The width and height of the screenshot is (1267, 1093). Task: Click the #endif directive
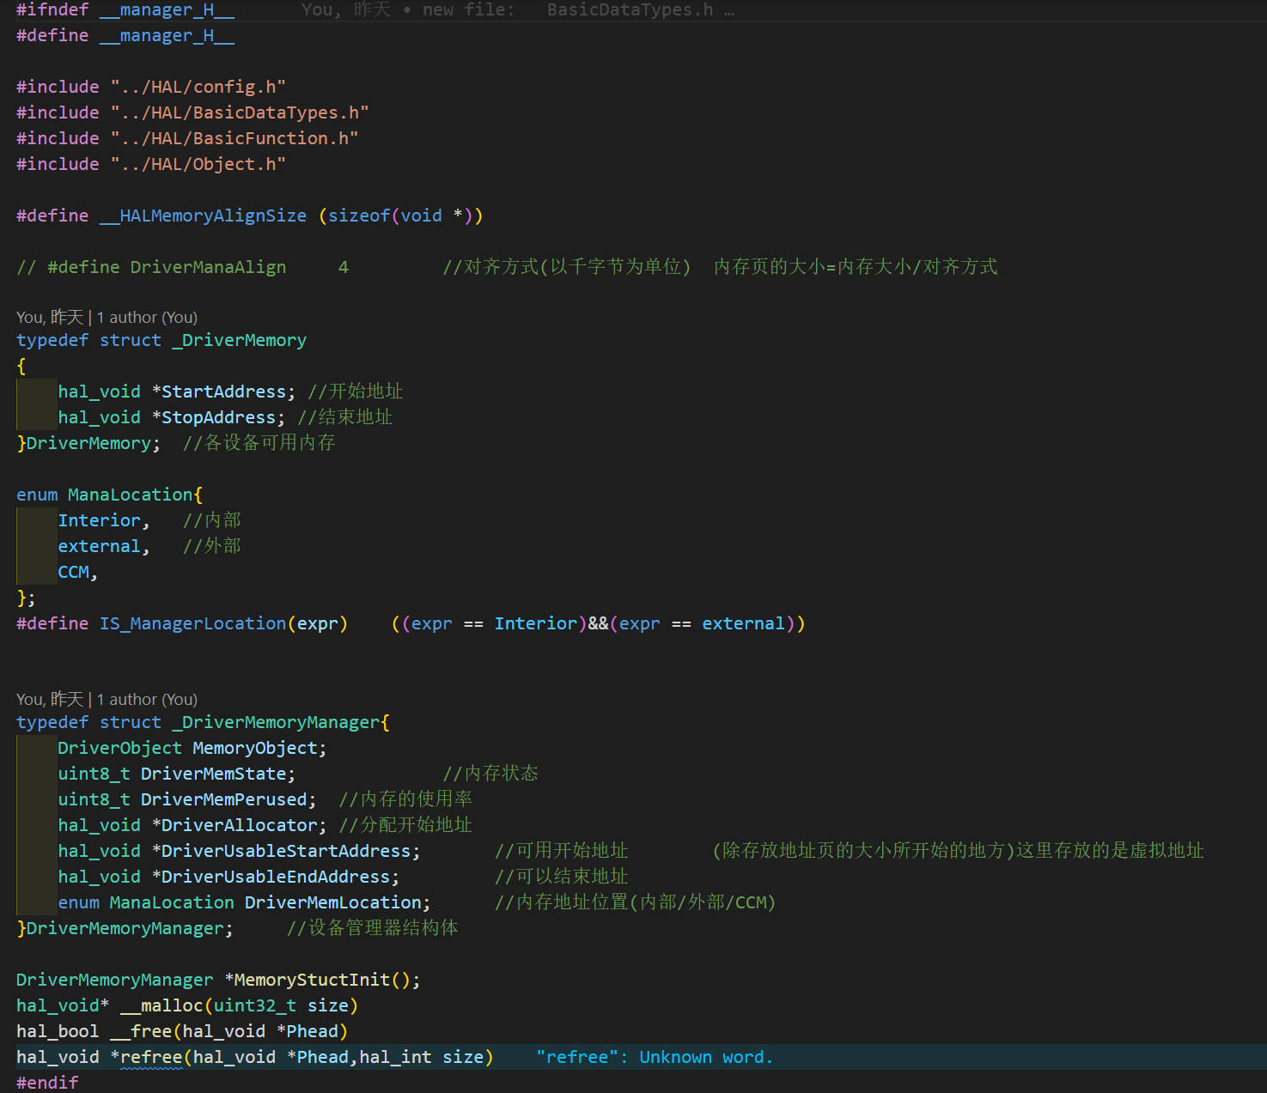pos(47,1083)
